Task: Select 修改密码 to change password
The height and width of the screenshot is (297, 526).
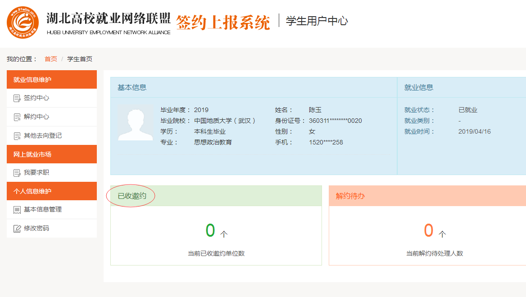Action: click(x=36, y=229)
